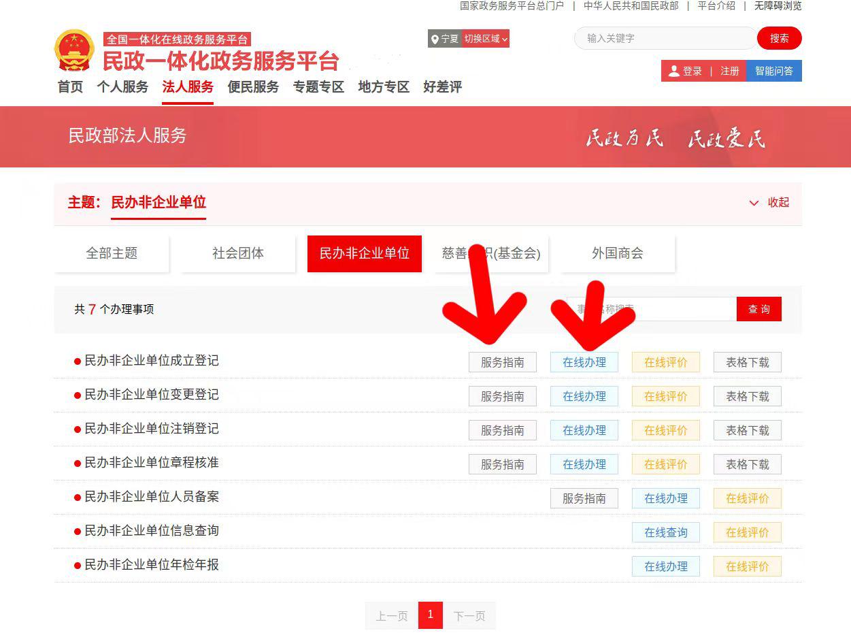
Task: Click 在线评价 for 民办非企业单位年检年报
Action: coord(747,566)
